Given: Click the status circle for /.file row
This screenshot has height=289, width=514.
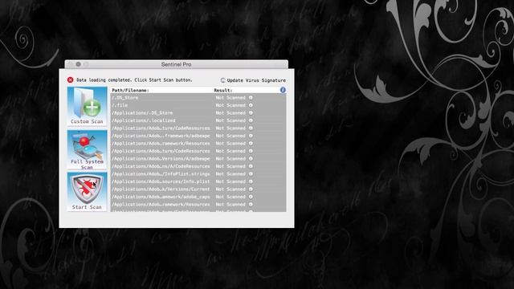Looking at the screenshot, I should (x=251, y=105).
